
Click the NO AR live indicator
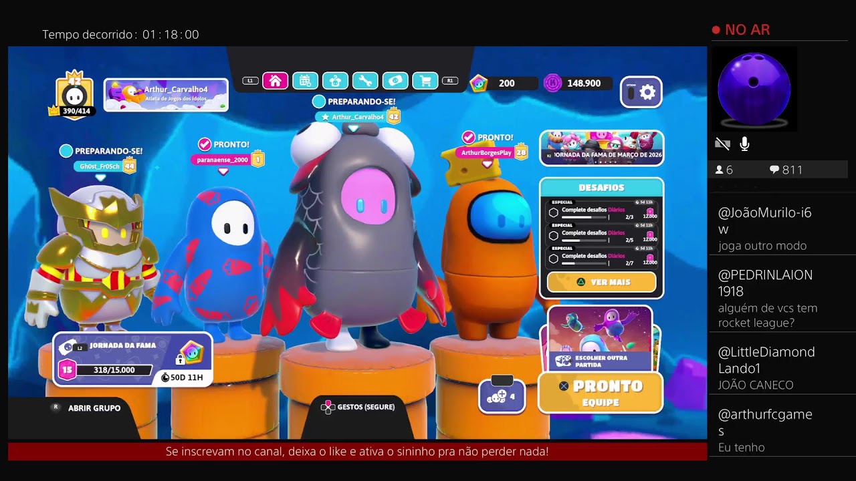click(741, 29)
